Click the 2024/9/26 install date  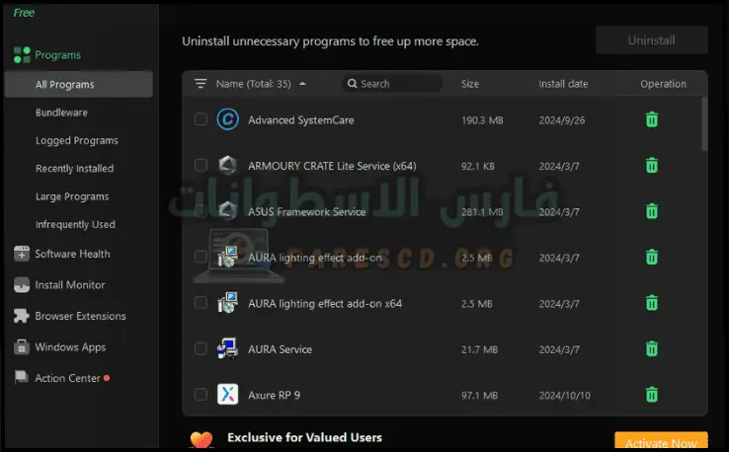click(562, 120)
